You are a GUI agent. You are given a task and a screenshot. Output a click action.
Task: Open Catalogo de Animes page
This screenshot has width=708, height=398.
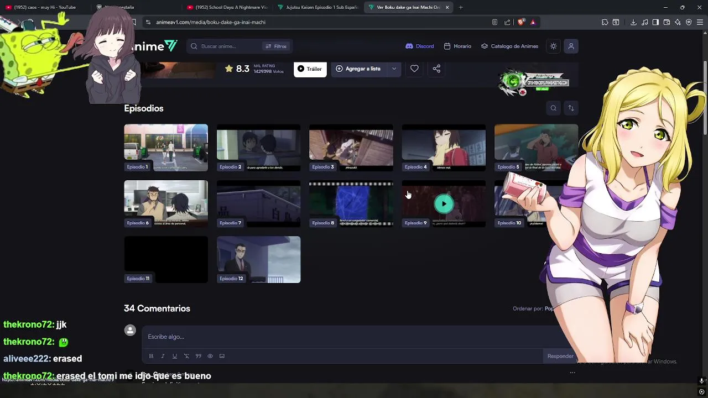click(x=509, y=46)
